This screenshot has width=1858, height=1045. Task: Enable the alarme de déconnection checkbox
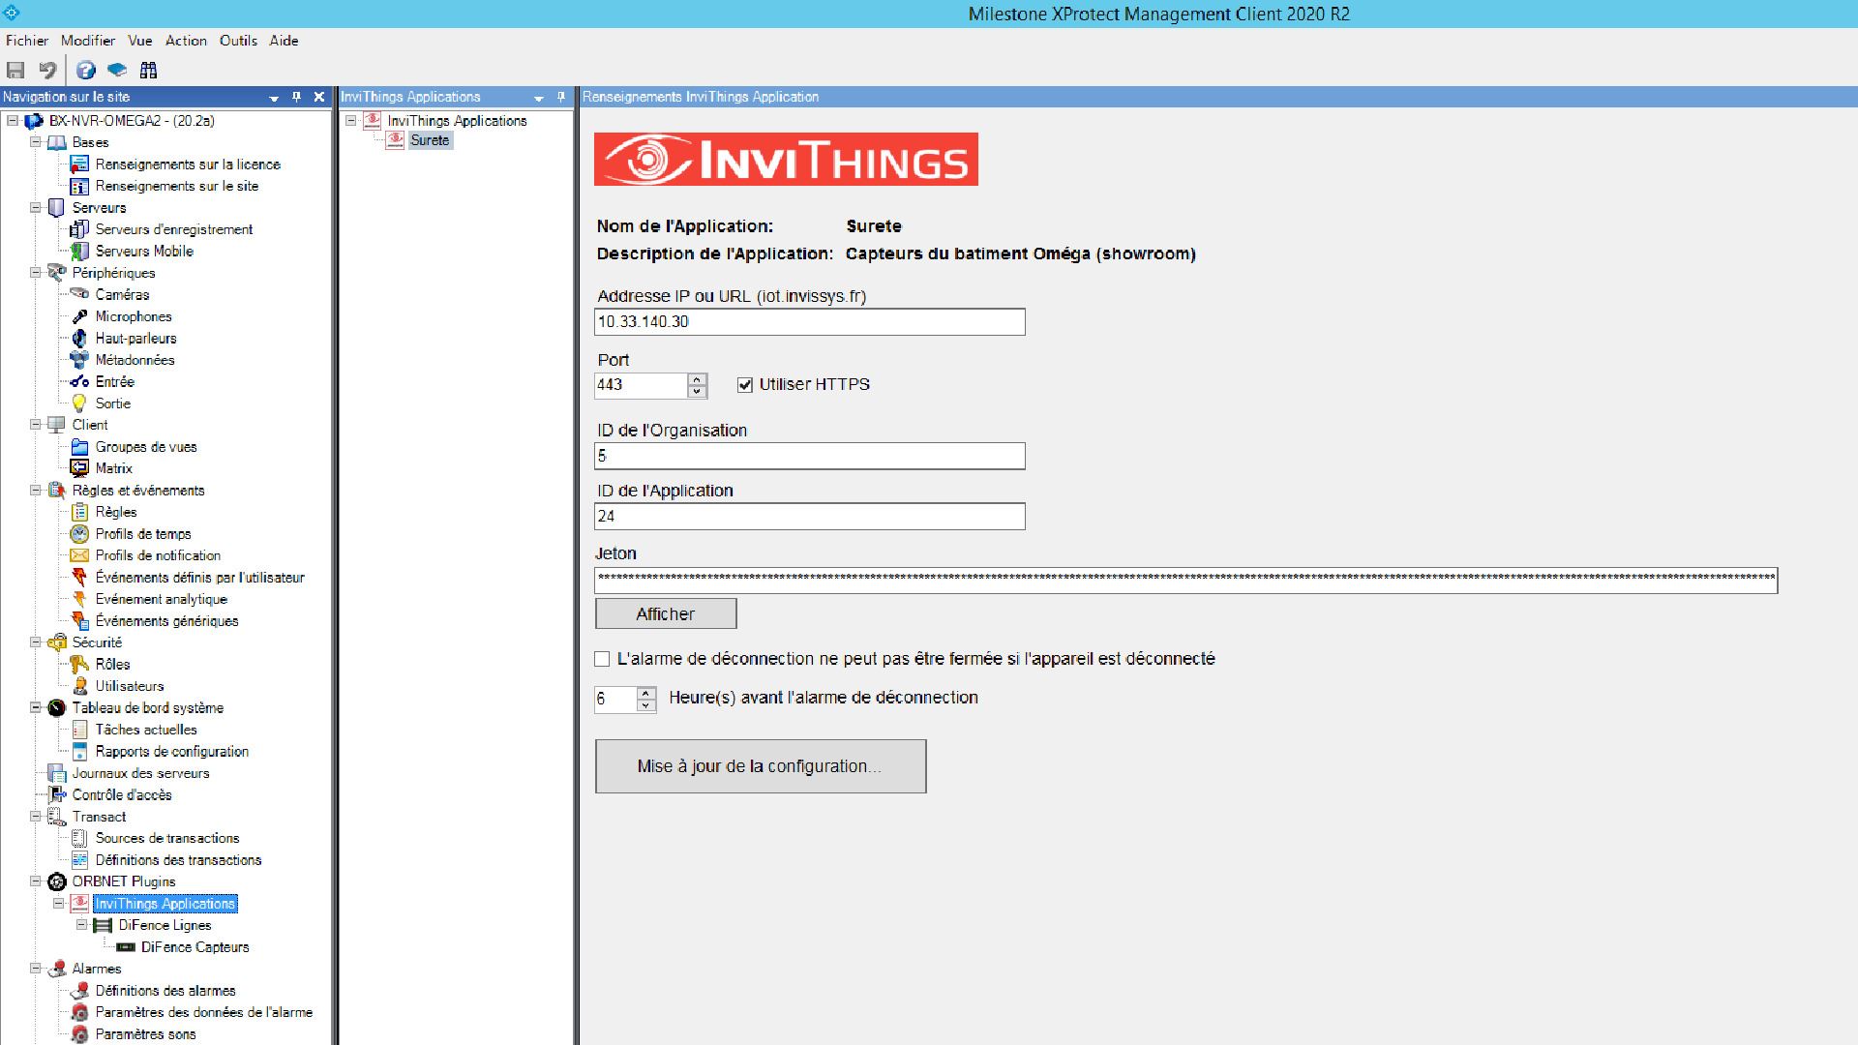pos(602,659)
